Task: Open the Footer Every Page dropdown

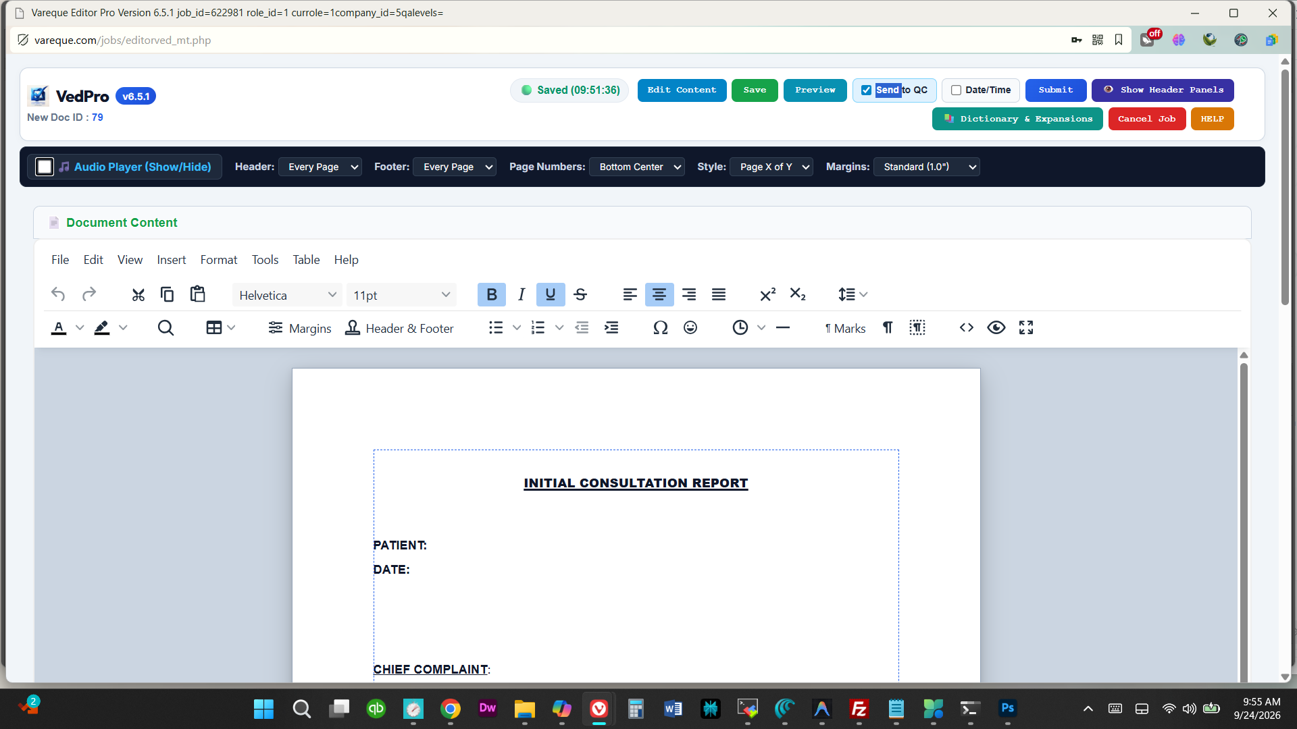Action: (x=455, y=167)
